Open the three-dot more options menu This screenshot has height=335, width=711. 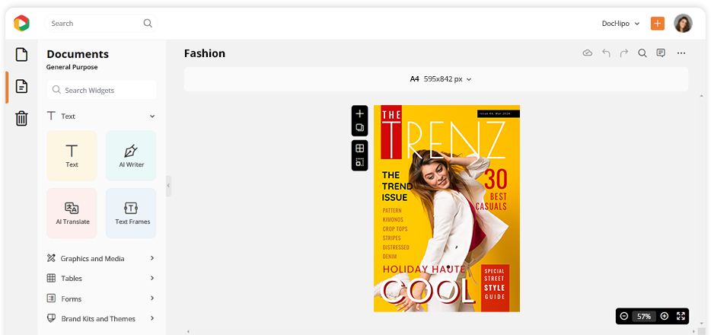click(x=681, y=53)
